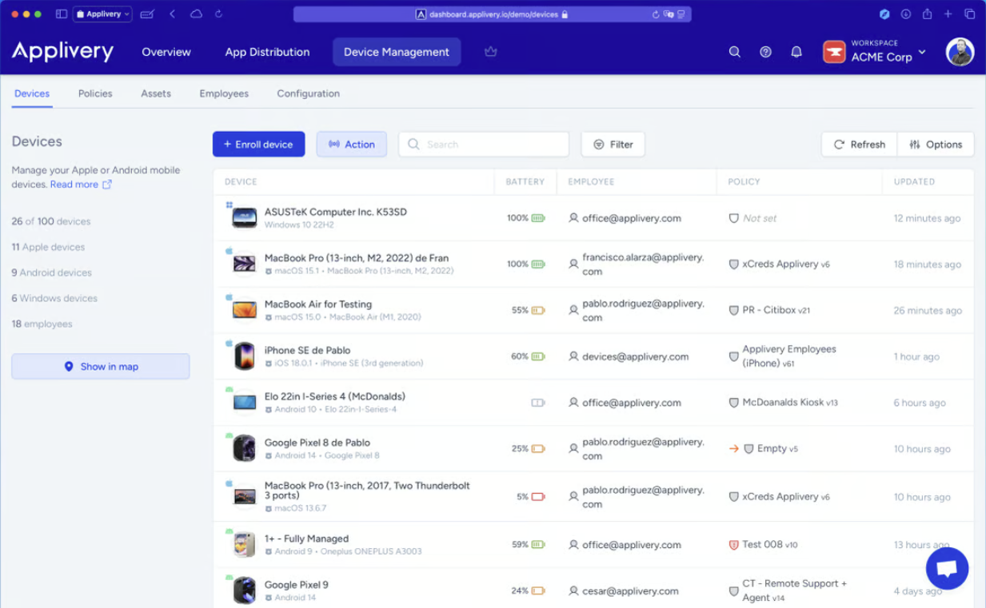Click the 55% battery indicator of MacBook Air
This screenshot has height=608, width=986.
pyautogui.click(x=529, y=310)
